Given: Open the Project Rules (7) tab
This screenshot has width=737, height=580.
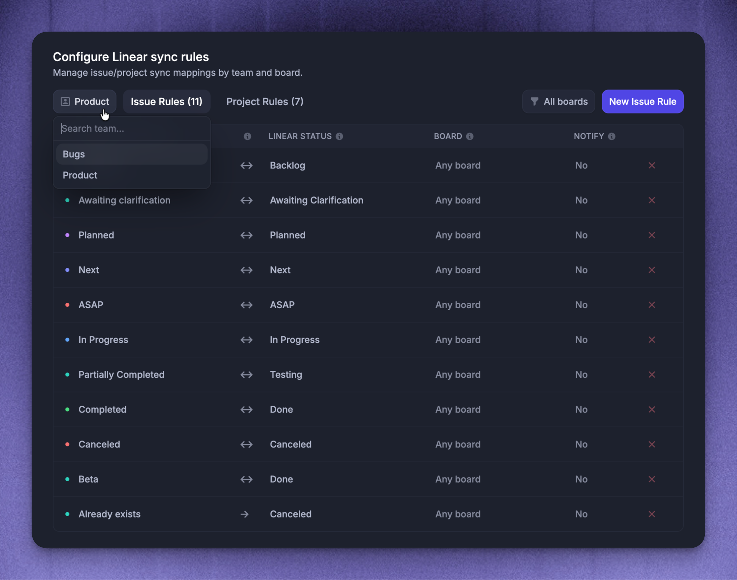Looking at the screenshot, I should pos(265,102).
